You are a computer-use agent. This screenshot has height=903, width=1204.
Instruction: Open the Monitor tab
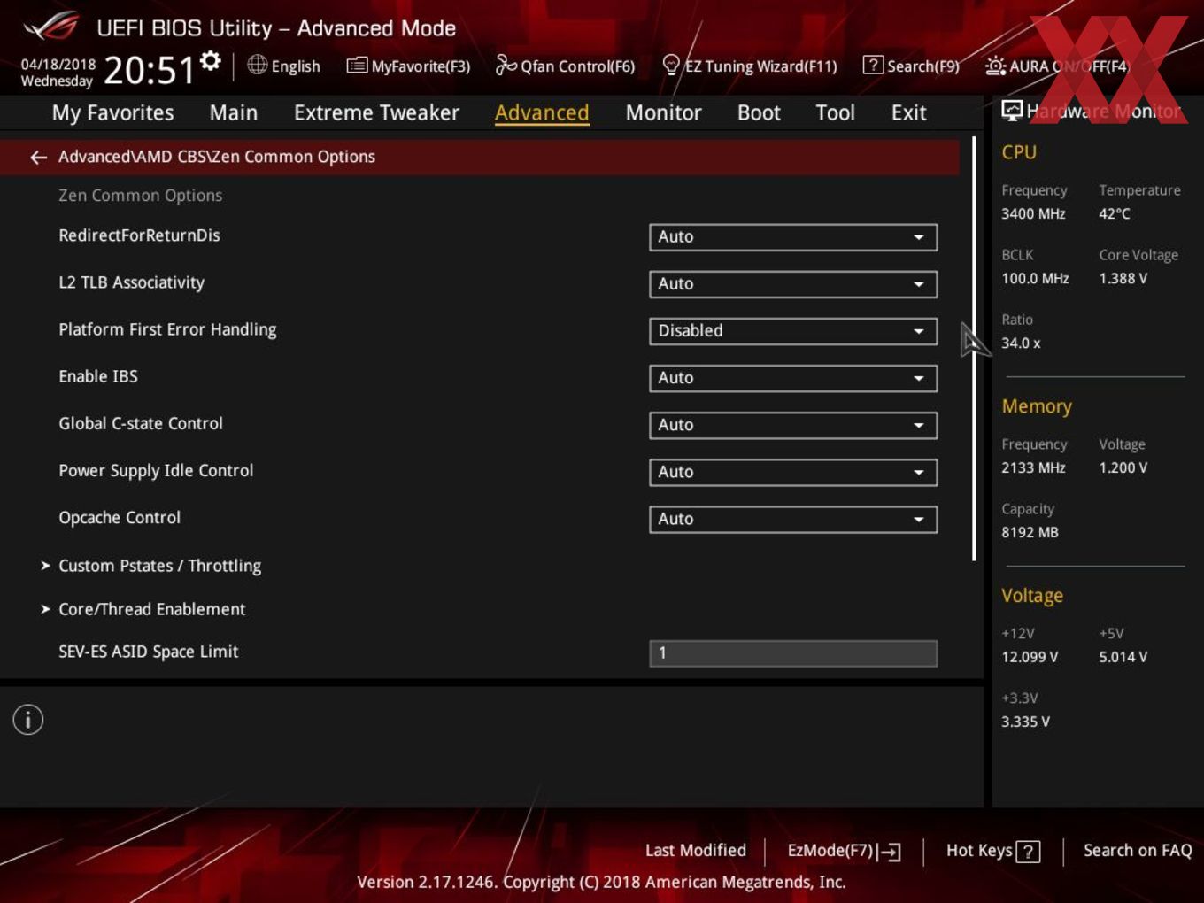tap(663, 112)
